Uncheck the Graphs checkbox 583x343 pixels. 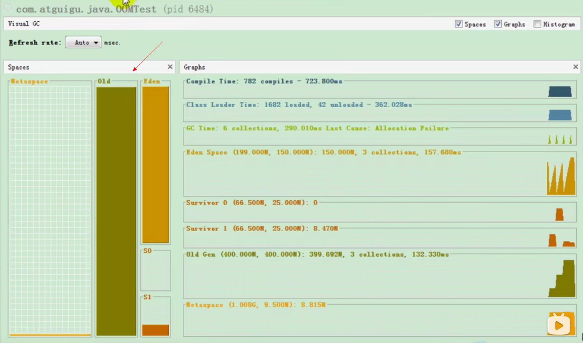pos(498,24)
